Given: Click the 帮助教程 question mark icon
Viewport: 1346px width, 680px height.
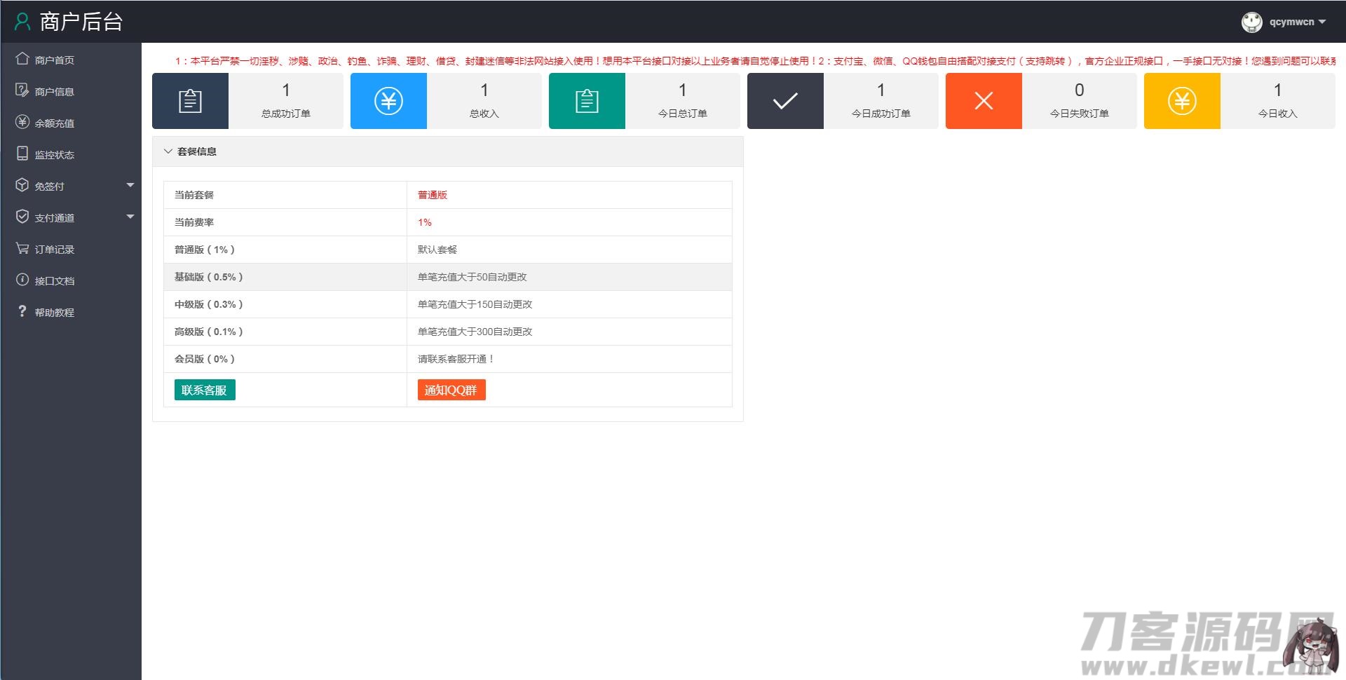Looking at the screenshot, I should pyautogui.click(x=22, y=311).
